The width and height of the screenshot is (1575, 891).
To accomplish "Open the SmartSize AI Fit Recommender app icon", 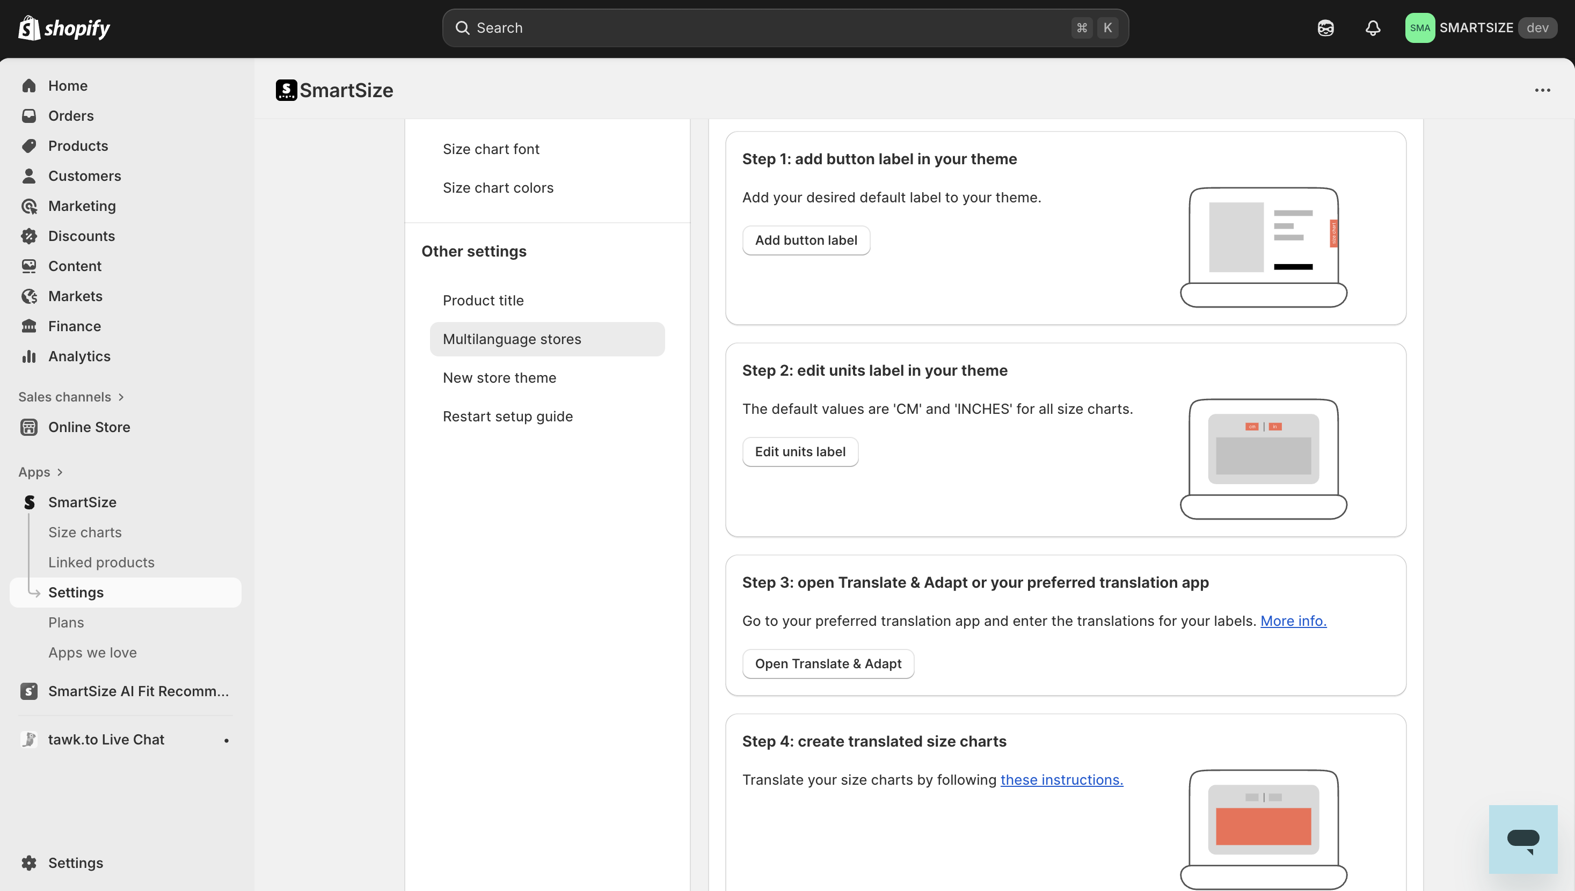I will click(x=29, y=691).
